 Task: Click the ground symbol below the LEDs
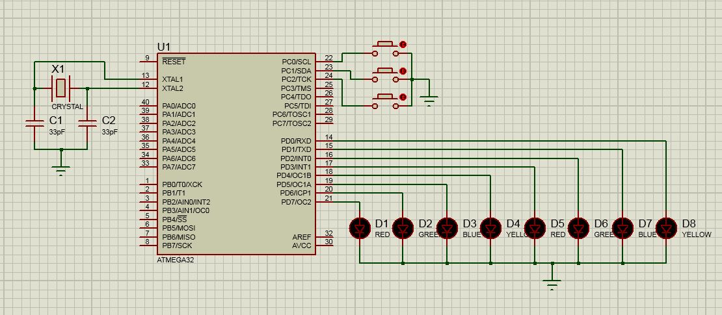pyautogui.click(x=552, y=281)
